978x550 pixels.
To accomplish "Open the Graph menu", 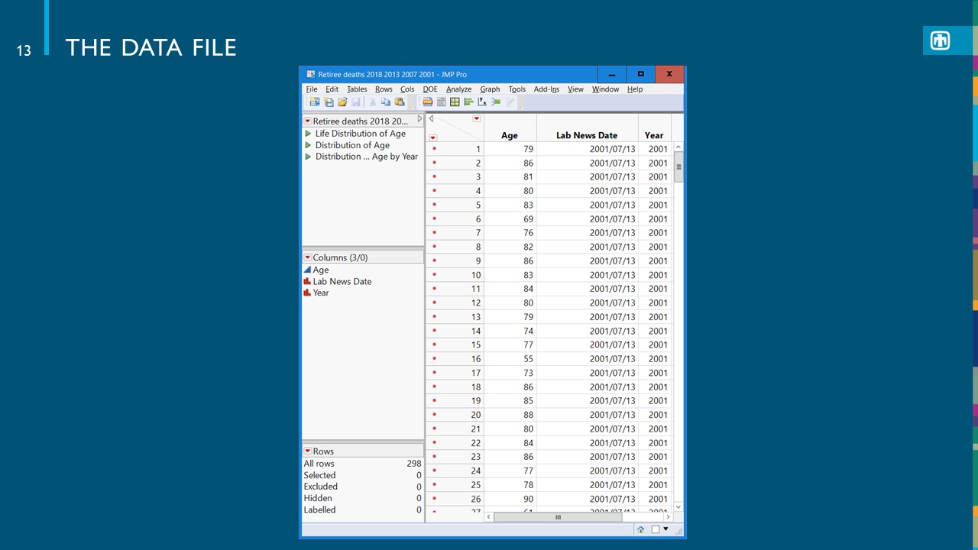I will click(490, 89).
